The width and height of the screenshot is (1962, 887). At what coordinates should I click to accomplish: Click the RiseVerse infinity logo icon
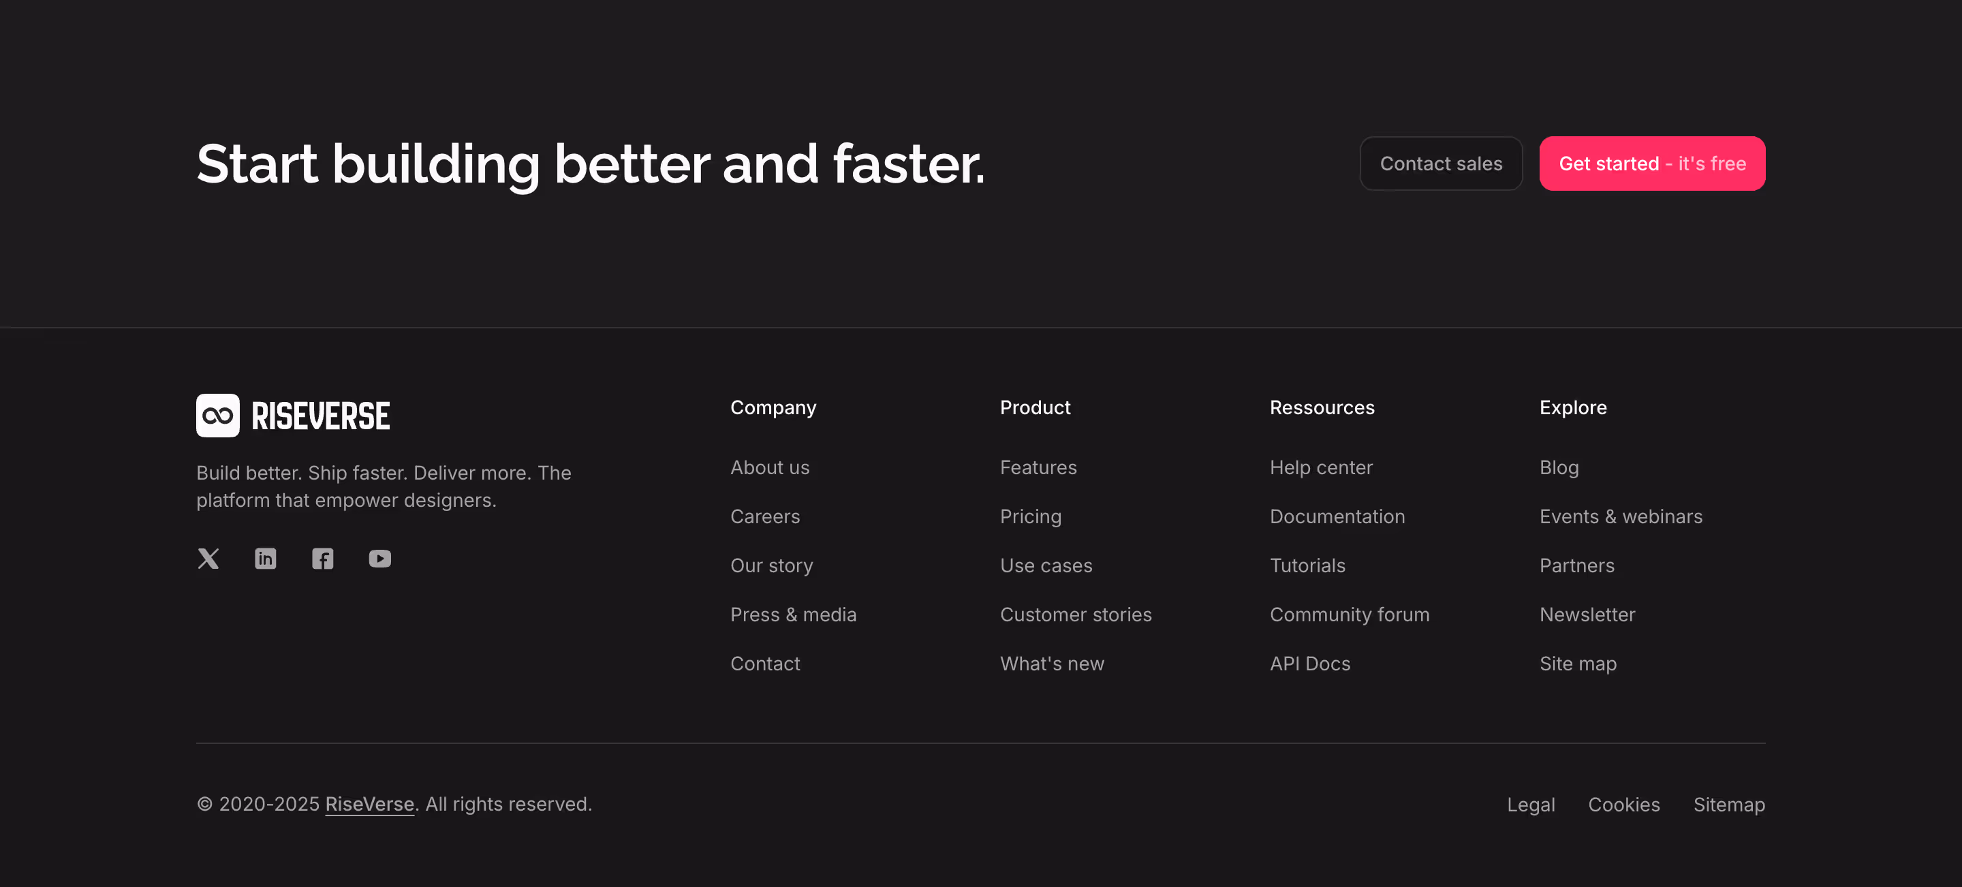(217, 415)
